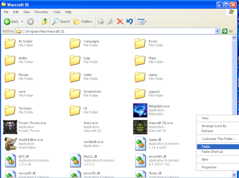The width and height of the screenshot is (239, 178).
Task: Click the greyed Forward arrow icon
Action: pyautogui.click(x=30, y=21)
